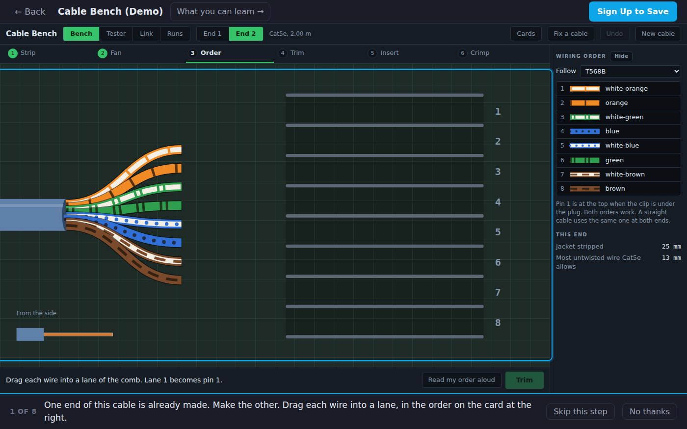Viewport: 687px width, 429px height.
Task: Select the End 2 toggle
Action: coord(246,34)
